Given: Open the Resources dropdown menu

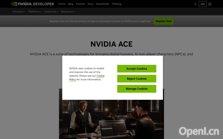Looking at the screenshot, I should [68, 12].
